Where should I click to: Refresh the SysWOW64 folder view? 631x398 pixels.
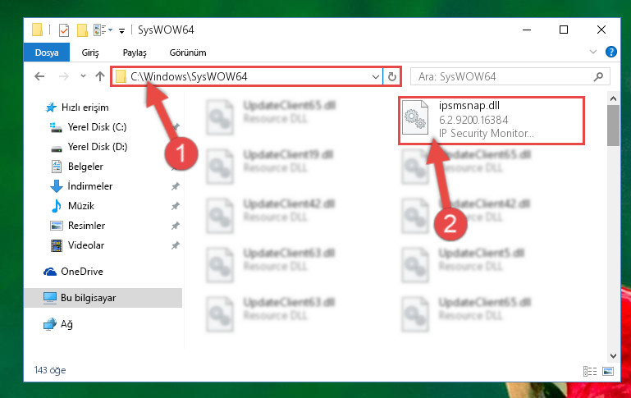click(x=392, y=76)
